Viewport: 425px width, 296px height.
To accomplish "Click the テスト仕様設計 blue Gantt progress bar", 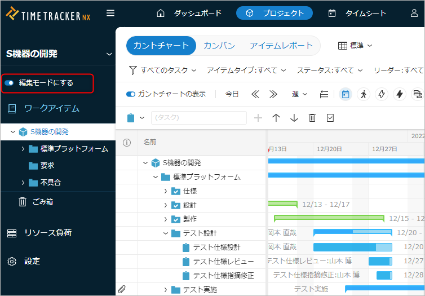I will pyautogui.click(x=352, y=247).
